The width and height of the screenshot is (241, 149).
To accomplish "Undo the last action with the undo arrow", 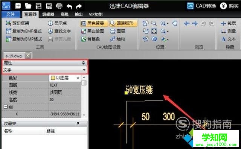I will (x=69, y=6).
